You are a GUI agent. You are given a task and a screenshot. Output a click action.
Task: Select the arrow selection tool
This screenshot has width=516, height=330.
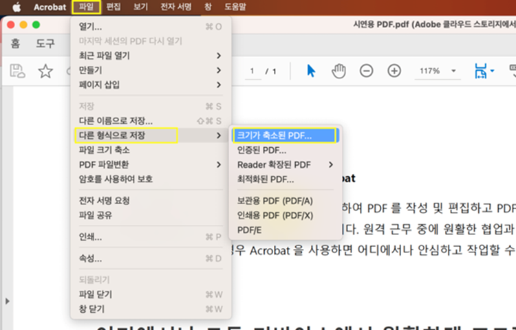click(311, 71)
